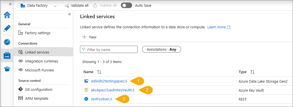The image size is (293, 107).
Task: Click the Publish all upload icon
Action: click(95, 6)
